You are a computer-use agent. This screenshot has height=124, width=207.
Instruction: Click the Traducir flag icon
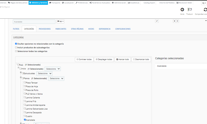(x=189, y=10)
